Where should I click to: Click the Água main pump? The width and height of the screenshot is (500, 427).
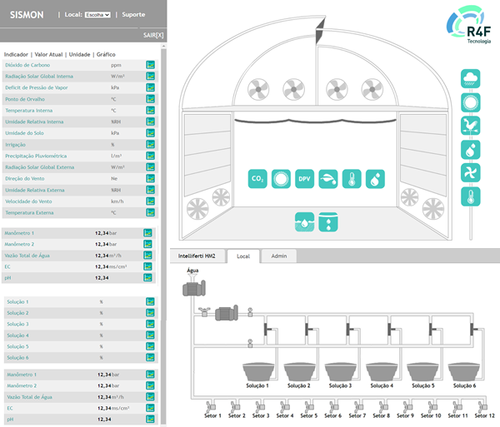pos(193,288)
